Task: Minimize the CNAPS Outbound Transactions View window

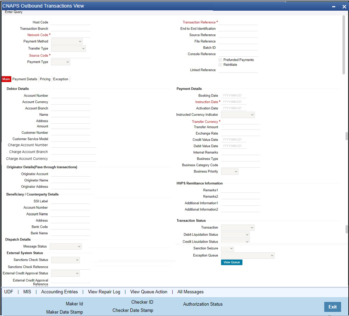Action: click(334, 7)
